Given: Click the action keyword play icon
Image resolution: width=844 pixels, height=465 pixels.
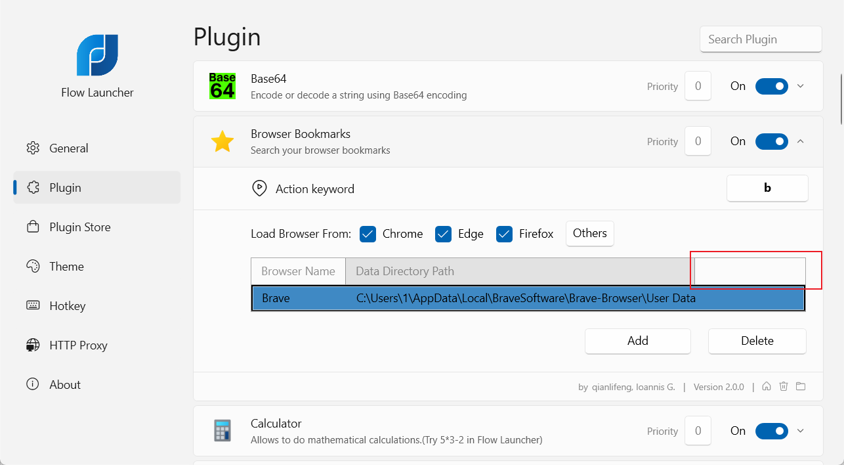Looking at the screenshot, I should [259, 188].
